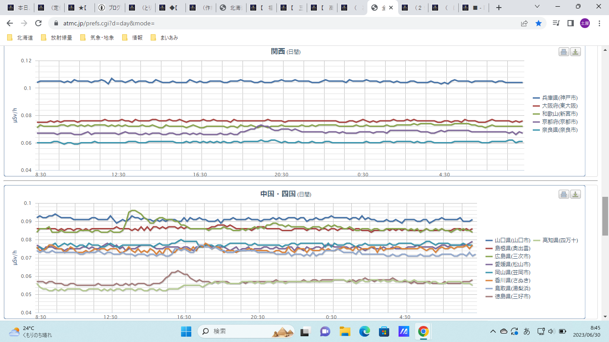Click 岡山県(笠岡市) legend entry

[508, 273]
